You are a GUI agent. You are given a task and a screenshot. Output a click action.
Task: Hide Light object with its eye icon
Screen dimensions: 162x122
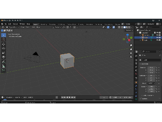pos(157,40)
